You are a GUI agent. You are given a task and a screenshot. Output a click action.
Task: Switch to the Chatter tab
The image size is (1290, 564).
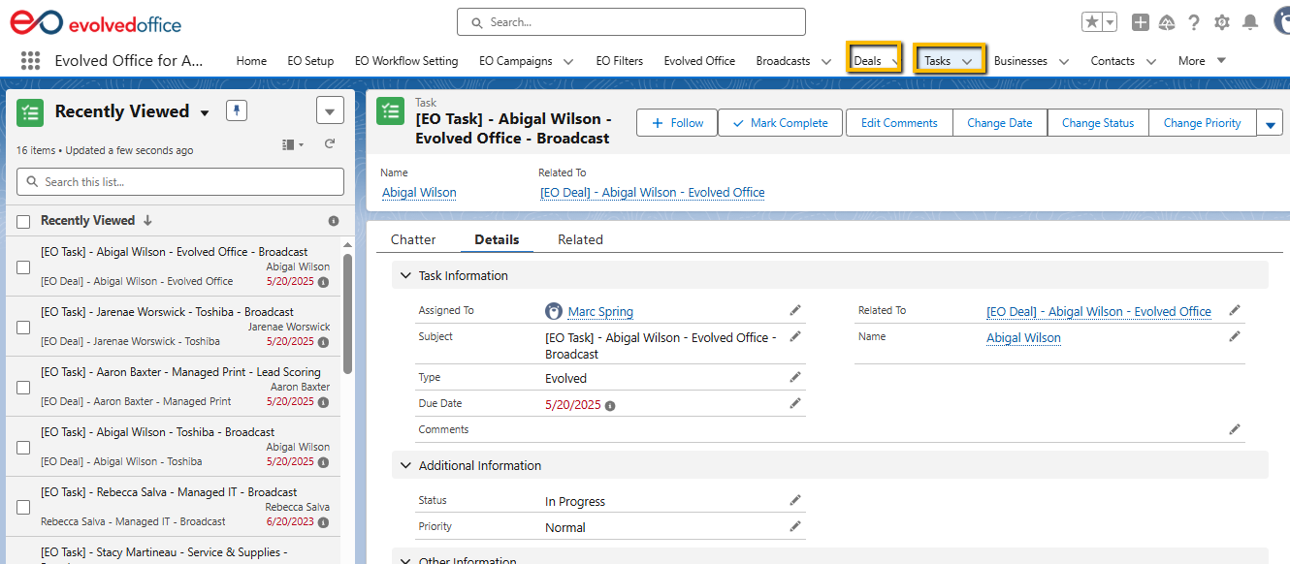(x=413, y=239)
